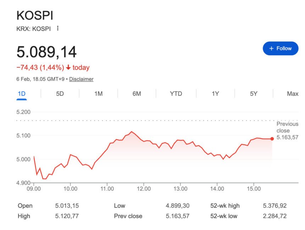
Task: Select the YTD range tab
Action: pyautogui.click(x=176, y=94)
